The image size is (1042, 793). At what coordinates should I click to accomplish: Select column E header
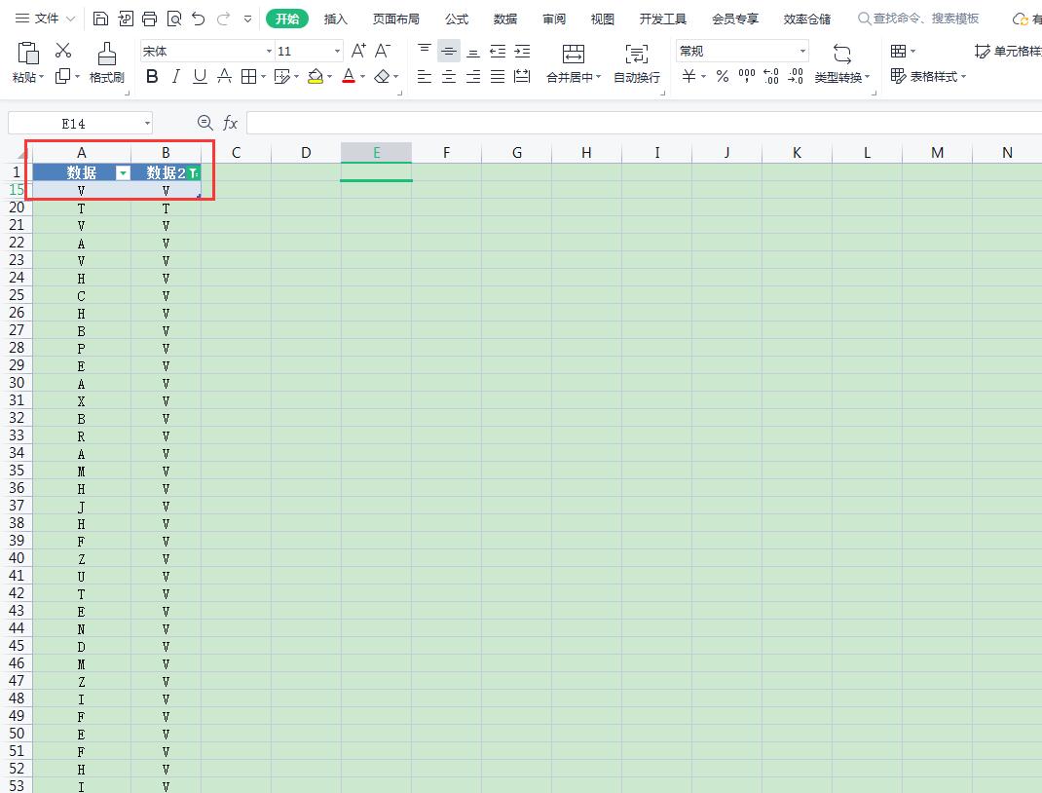click(x=376, y=153)
